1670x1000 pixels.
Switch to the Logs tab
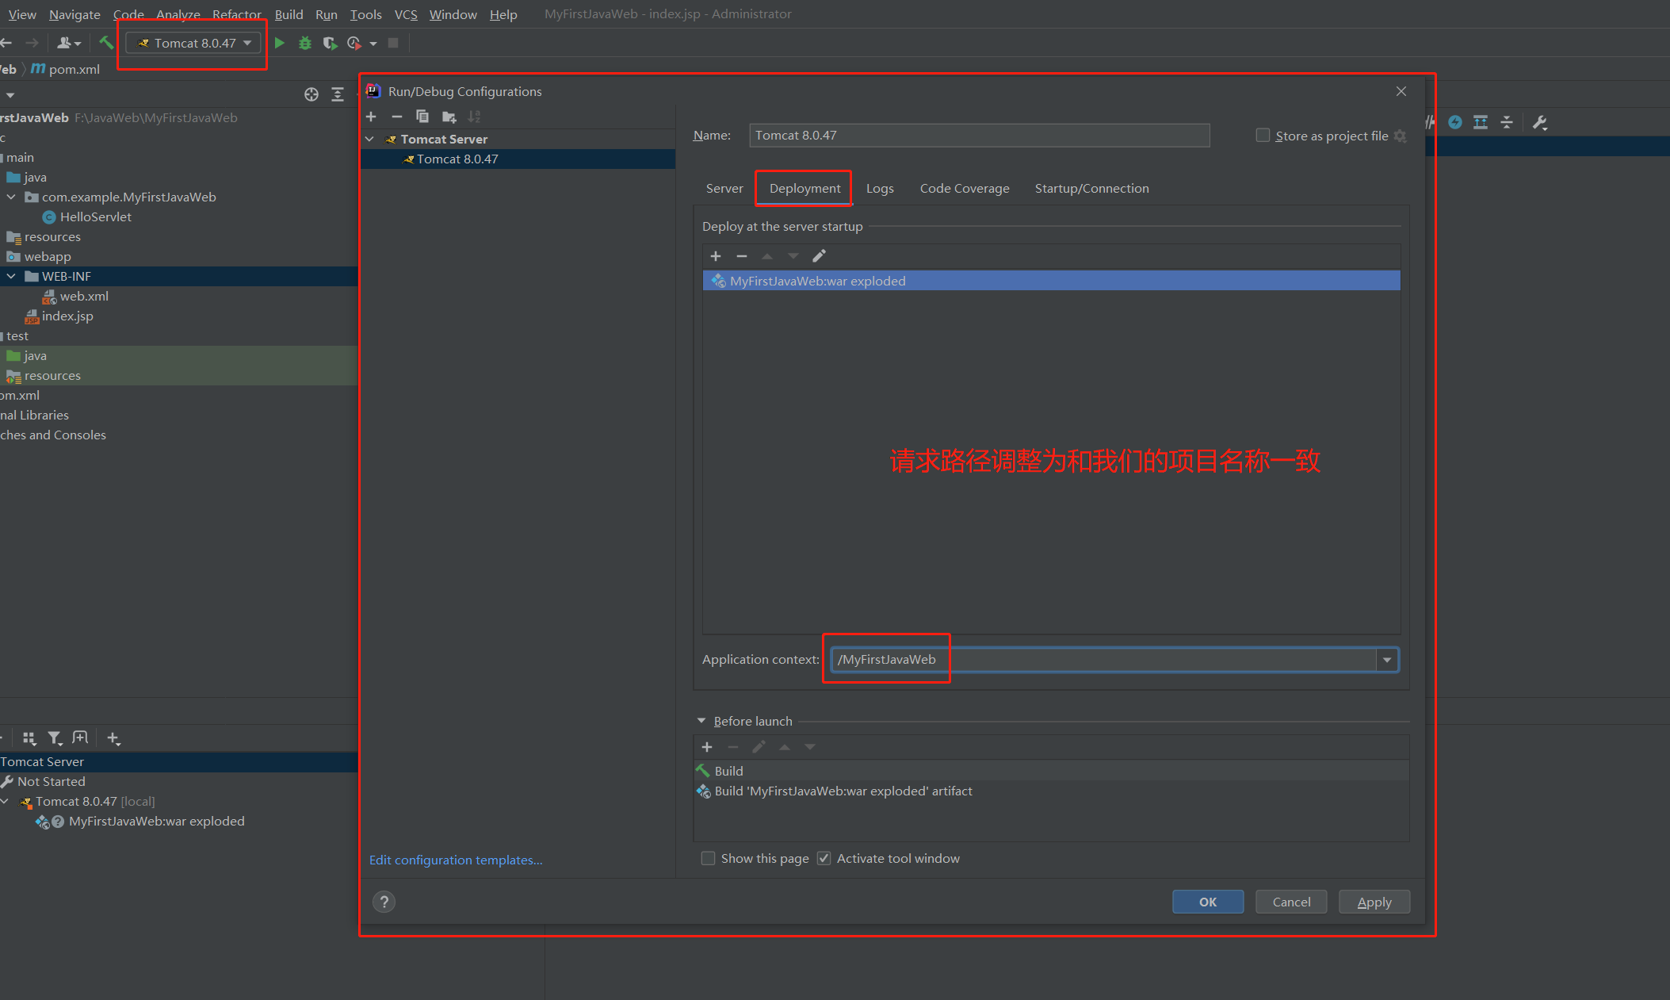coord(880,188)
